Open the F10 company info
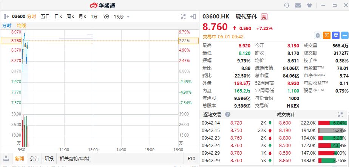The image size is (349, 167). tap(191, 159)
